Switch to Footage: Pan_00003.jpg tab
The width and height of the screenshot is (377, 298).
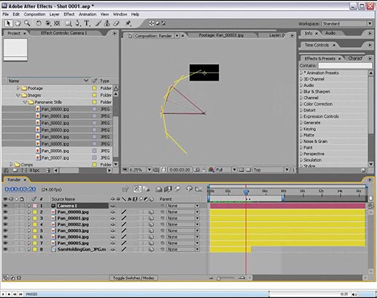pos(221,36)
